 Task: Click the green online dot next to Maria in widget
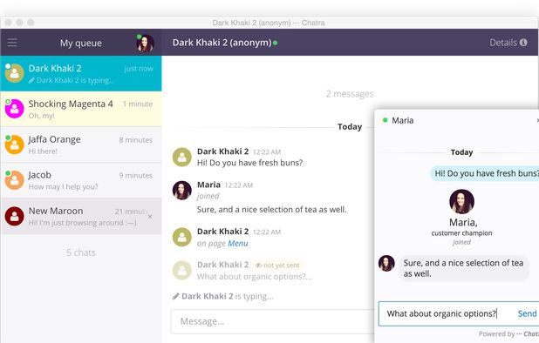[x=385, y=120]
